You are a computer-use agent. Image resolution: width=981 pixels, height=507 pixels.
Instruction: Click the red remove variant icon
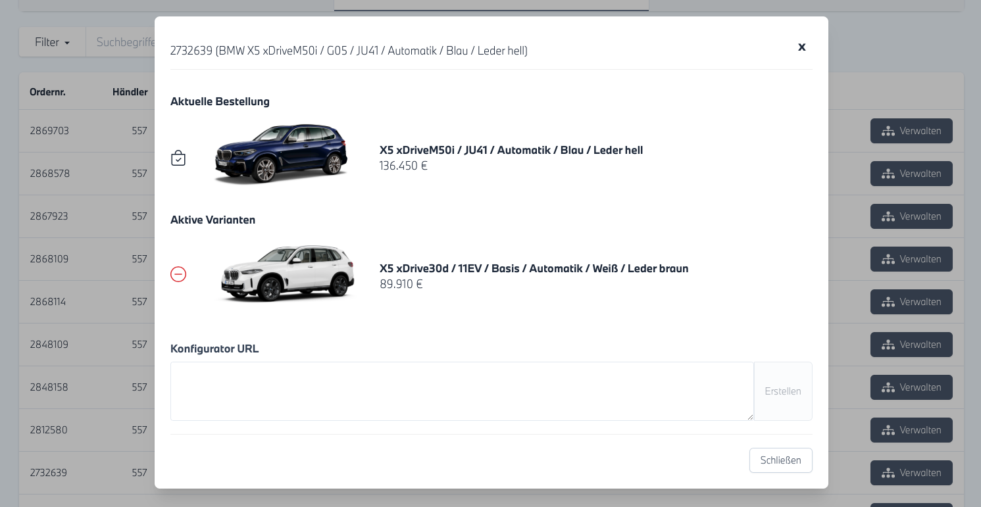[x=178, y=274]
